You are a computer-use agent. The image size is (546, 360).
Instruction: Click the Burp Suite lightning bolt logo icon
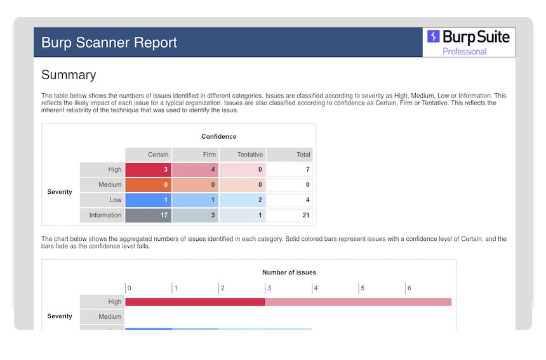click(434, 37)
